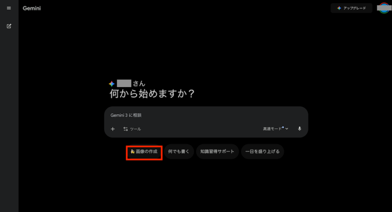The height and width of the screenshot is (212, 392).
Task: Open the account profile avatar
Action: click(384, 8)
